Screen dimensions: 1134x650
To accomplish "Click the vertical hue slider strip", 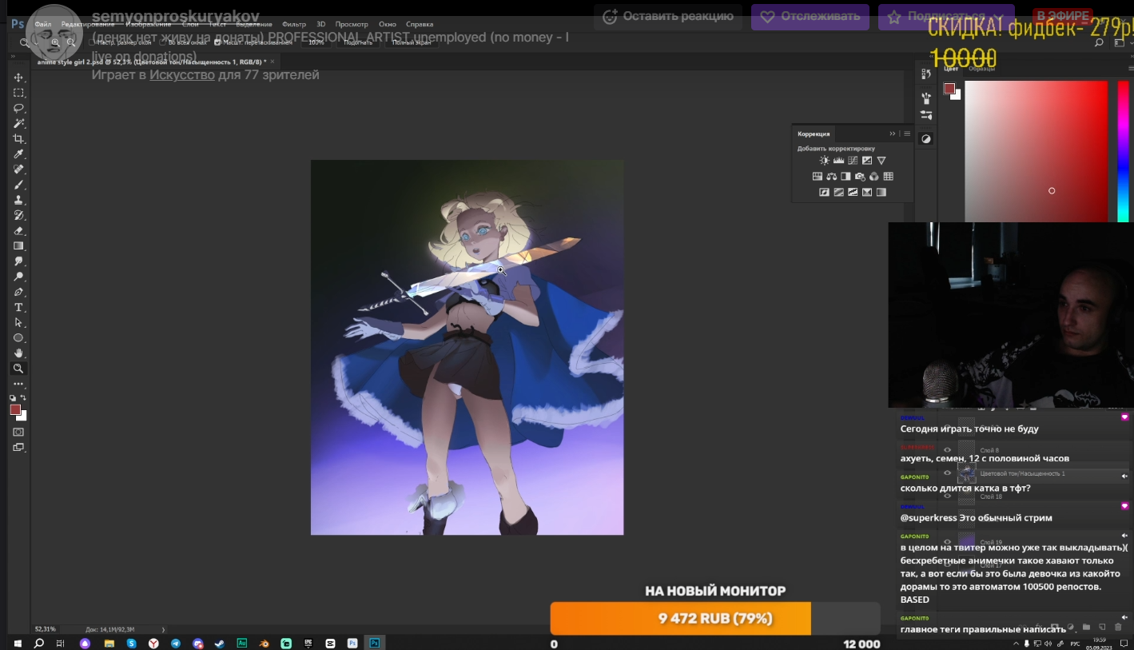I will [x=1123, y=152].
